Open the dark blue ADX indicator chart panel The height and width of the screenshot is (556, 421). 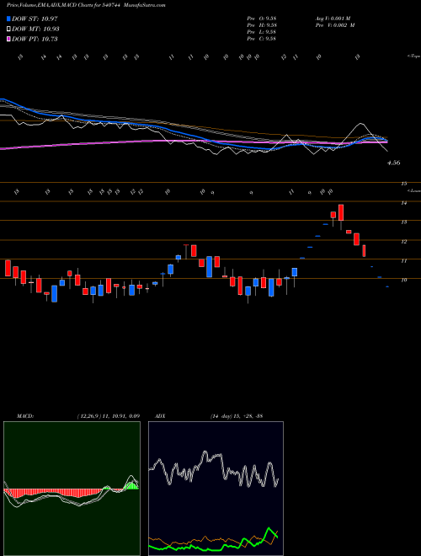pyautogui.click(x=216, y=489)
